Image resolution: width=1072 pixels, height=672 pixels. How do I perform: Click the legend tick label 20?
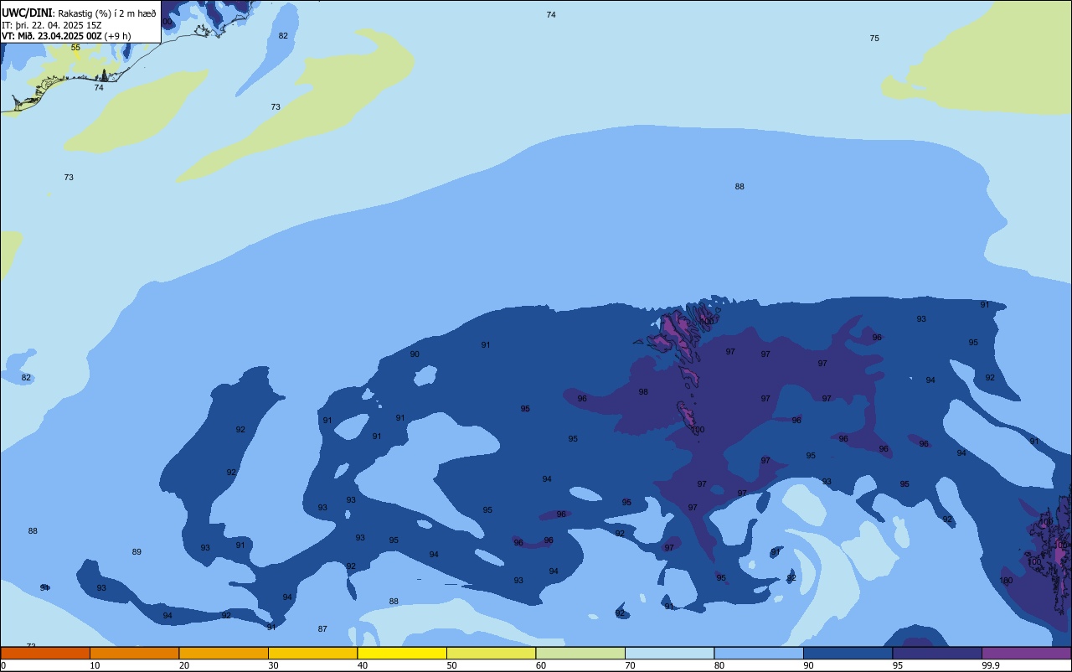(x=183, y=665)
